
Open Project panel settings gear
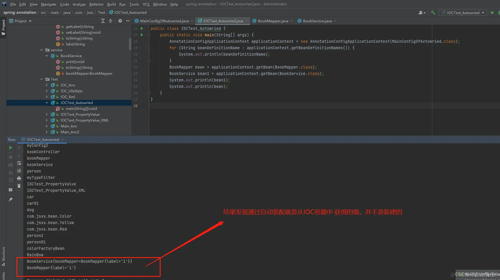point(120,21)
